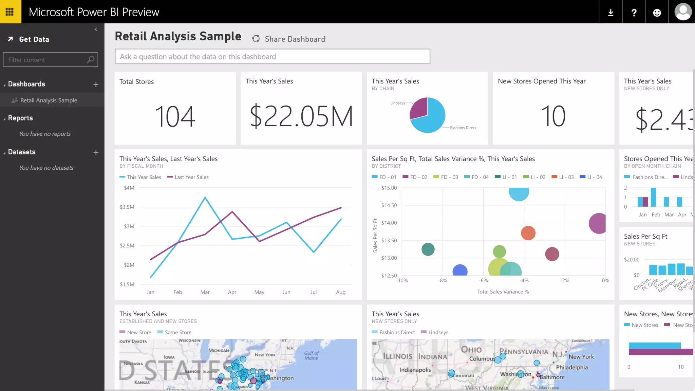This screenshot has width=695, height=391.
Task: Click the FD - 02 legend swatch
Action: coord(405,177)
